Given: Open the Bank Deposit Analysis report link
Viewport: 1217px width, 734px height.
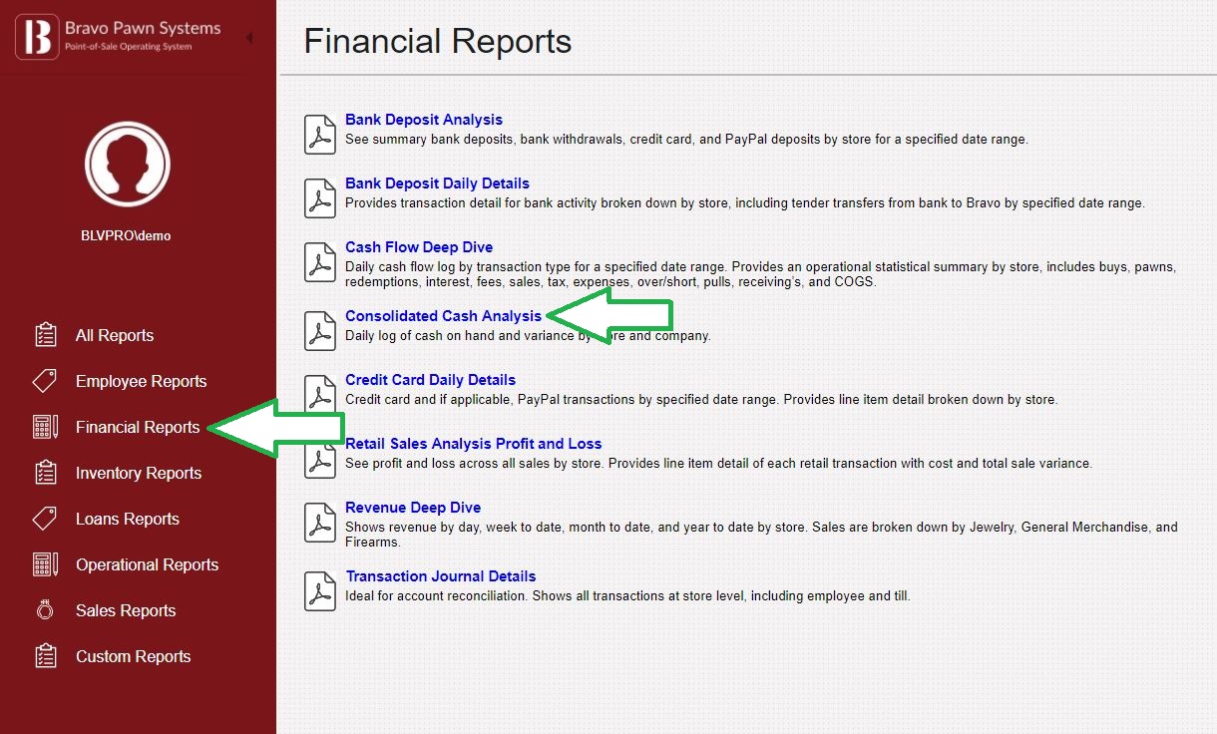Looking at the screenshot, I should pyautogui.click(x=424, y=120).
